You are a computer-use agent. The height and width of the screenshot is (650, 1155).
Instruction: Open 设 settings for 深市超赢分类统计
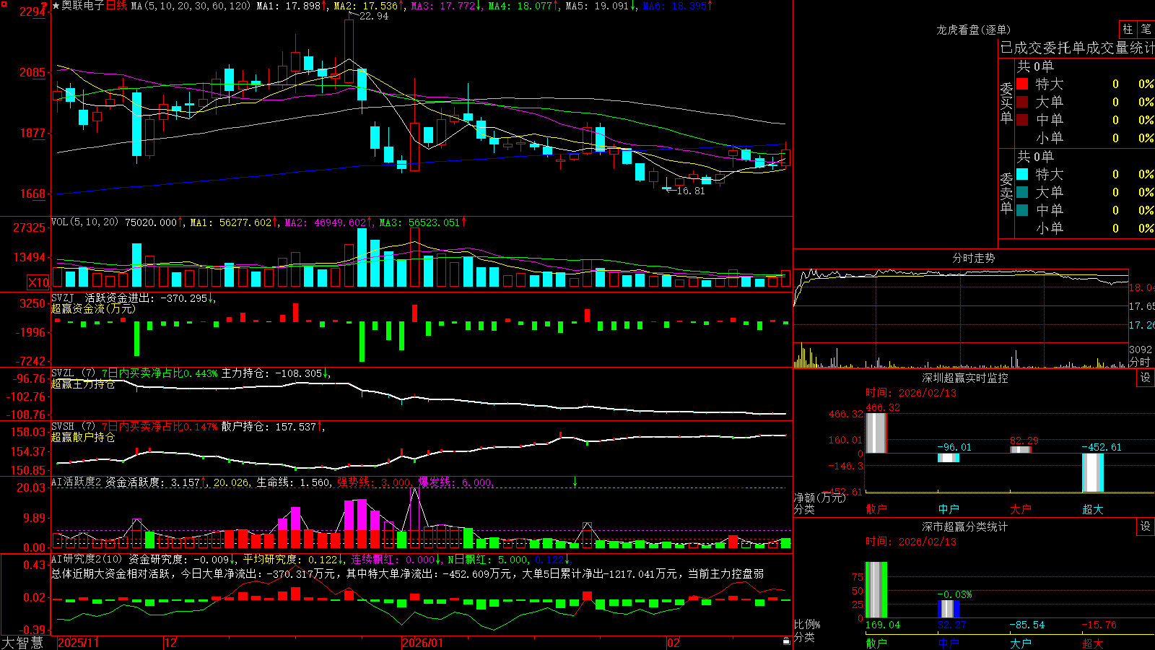(1146, 526)
